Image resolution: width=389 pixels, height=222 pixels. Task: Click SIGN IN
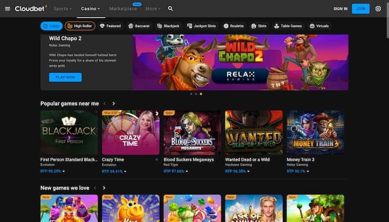tap(341, 9)
